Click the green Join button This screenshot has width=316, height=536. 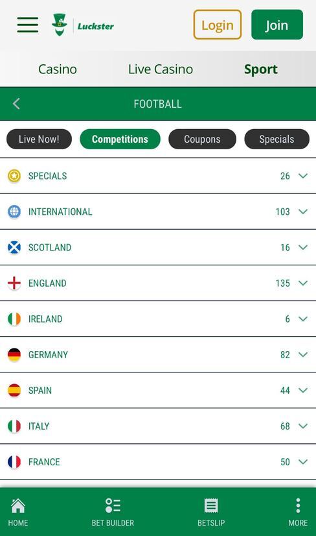point(277,25)
